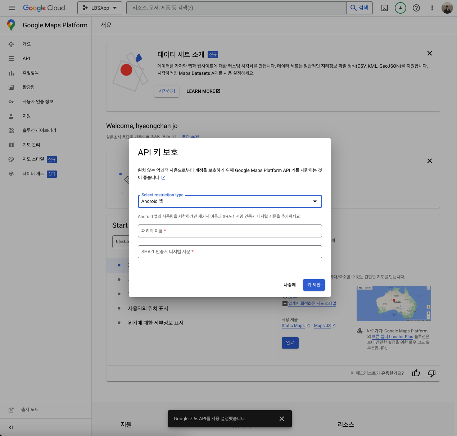The width and height of the screenshot is (457, 436).
Task: Click the Google Cloud logo
Action: (44, 8)
